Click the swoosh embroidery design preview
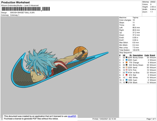Viewport: 157px width, 121px height. [60, 67]
